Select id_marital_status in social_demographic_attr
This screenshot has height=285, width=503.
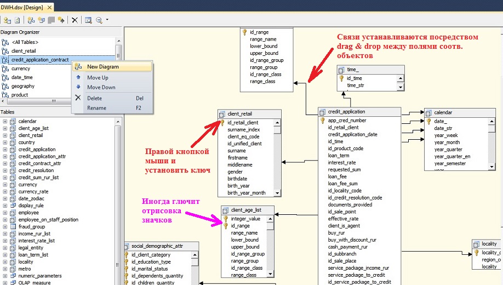tap(150, 269)
